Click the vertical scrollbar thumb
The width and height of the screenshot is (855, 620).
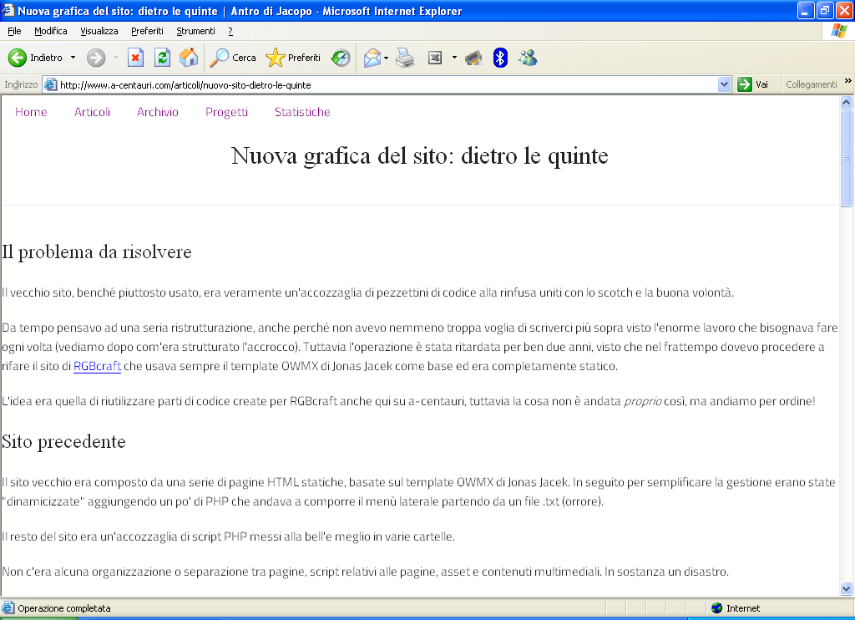847,158
